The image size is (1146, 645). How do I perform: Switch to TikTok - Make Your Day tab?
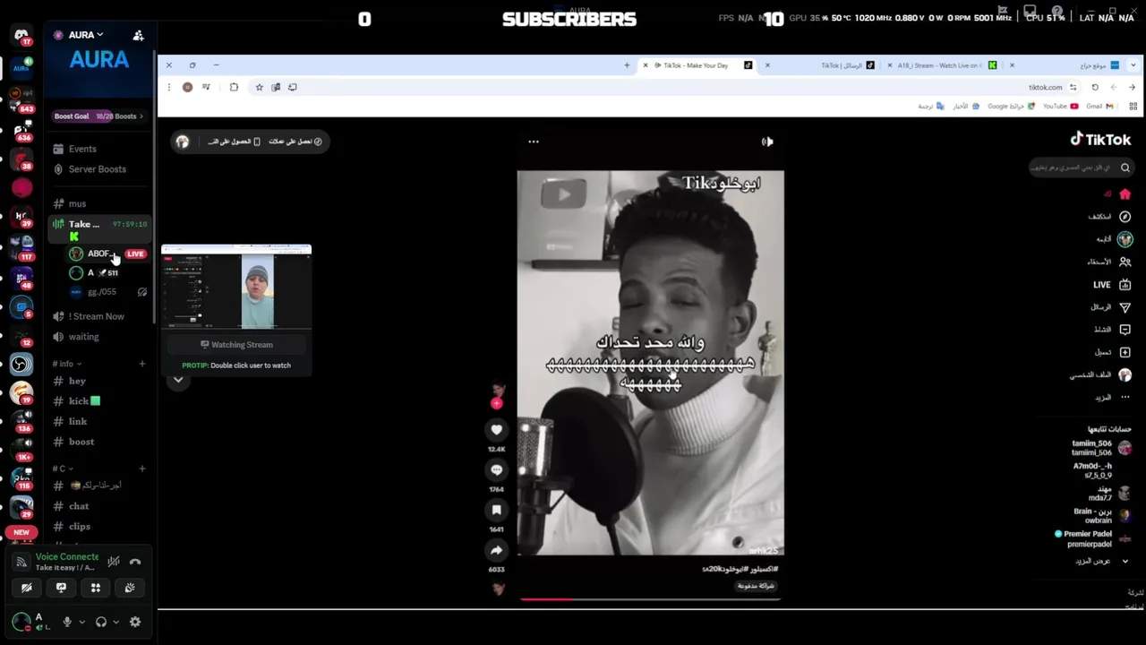coord(698,65)
